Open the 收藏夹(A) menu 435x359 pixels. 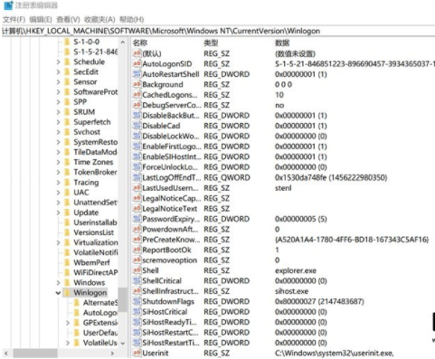click(99, 20)
